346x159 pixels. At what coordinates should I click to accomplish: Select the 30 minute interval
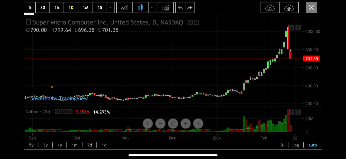[x=43, y=8]
